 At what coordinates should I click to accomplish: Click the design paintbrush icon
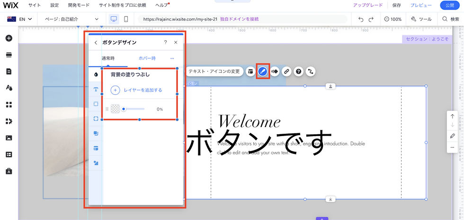coord(263,72)
